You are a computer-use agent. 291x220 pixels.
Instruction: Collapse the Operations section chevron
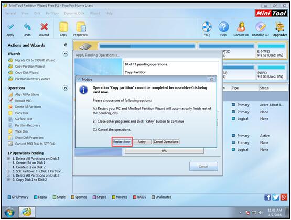[x=66, y=88]
